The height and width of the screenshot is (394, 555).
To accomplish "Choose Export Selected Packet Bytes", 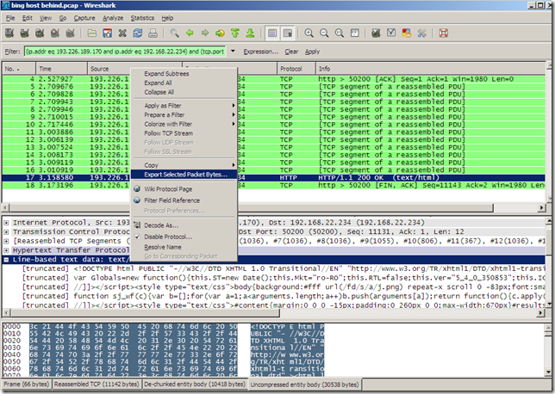I will [185, 175].
